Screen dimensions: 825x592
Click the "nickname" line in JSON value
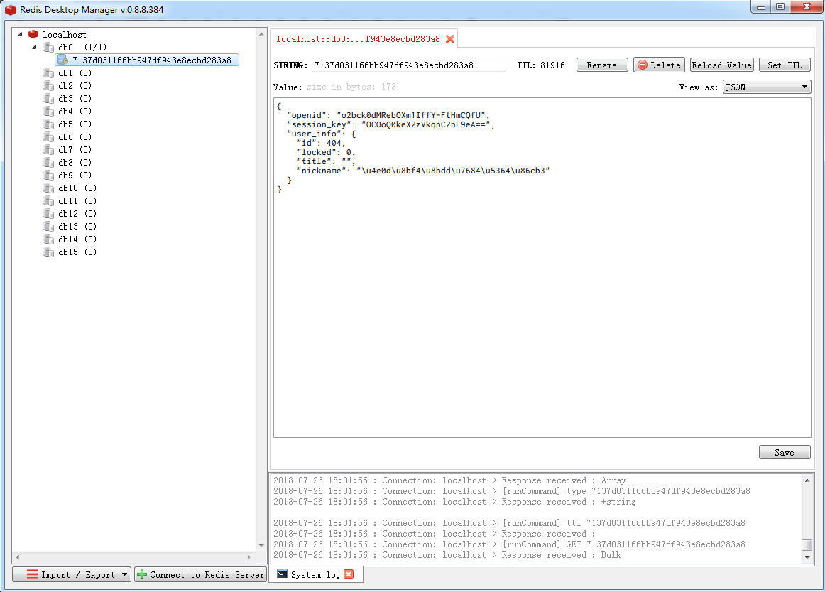(423, 171)
